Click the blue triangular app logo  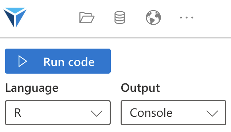tap(15, 17)
